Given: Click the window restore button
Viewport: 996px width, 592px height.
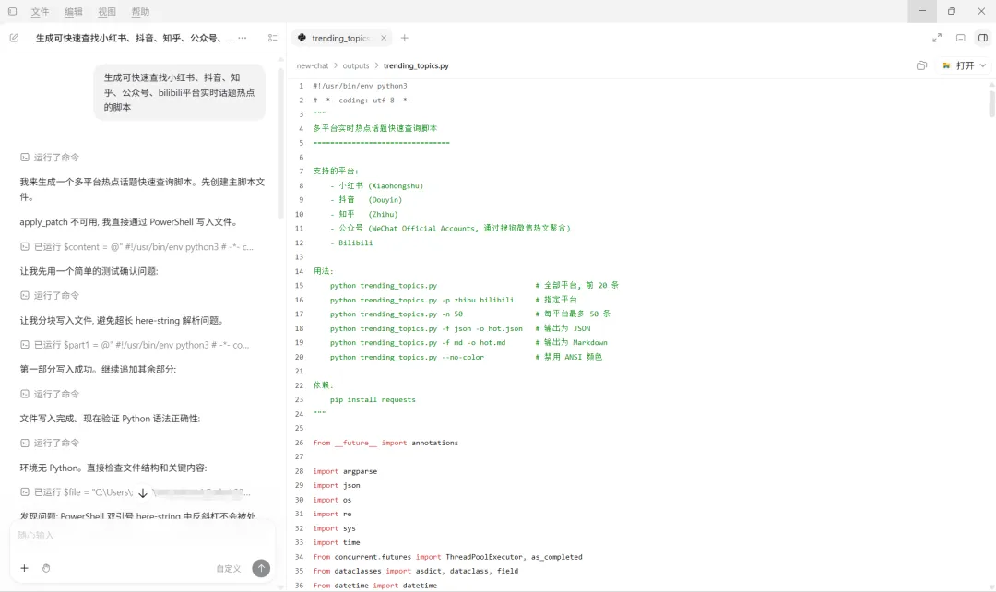Looking at the screenshot, I should (x=952, y=11).
